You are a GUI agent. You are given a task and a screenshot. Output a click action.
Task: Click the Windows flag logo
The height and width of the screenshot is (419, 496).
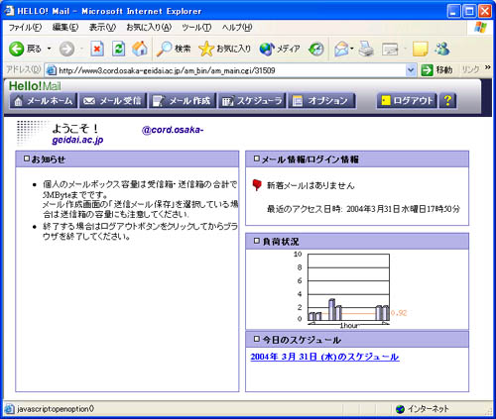(480, 28)
